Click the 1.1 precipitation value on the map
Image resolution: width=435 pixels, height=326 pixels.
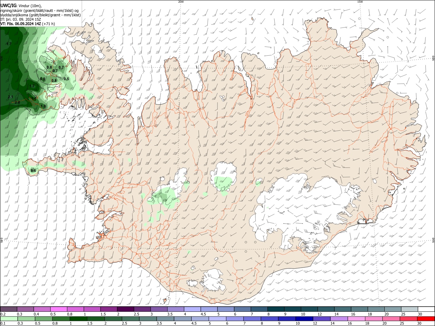(34, 99)
